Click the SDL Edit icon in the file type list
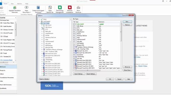 click(x=76, y=58)
